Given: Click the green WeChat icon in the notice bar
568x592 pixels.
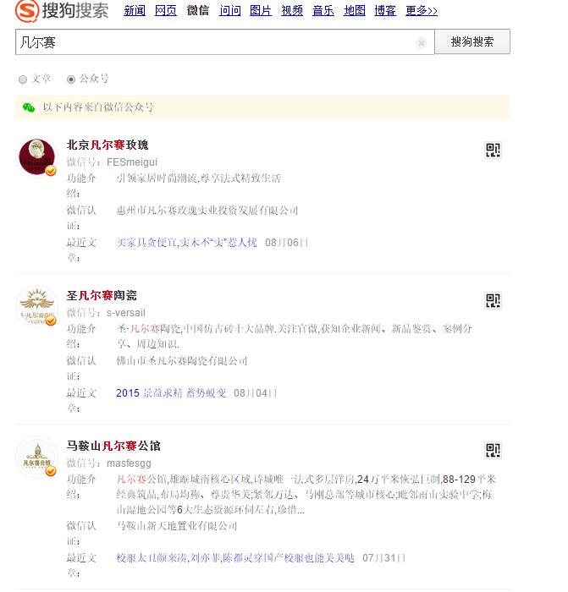Looking at the screenshot, I should point(29,107).
